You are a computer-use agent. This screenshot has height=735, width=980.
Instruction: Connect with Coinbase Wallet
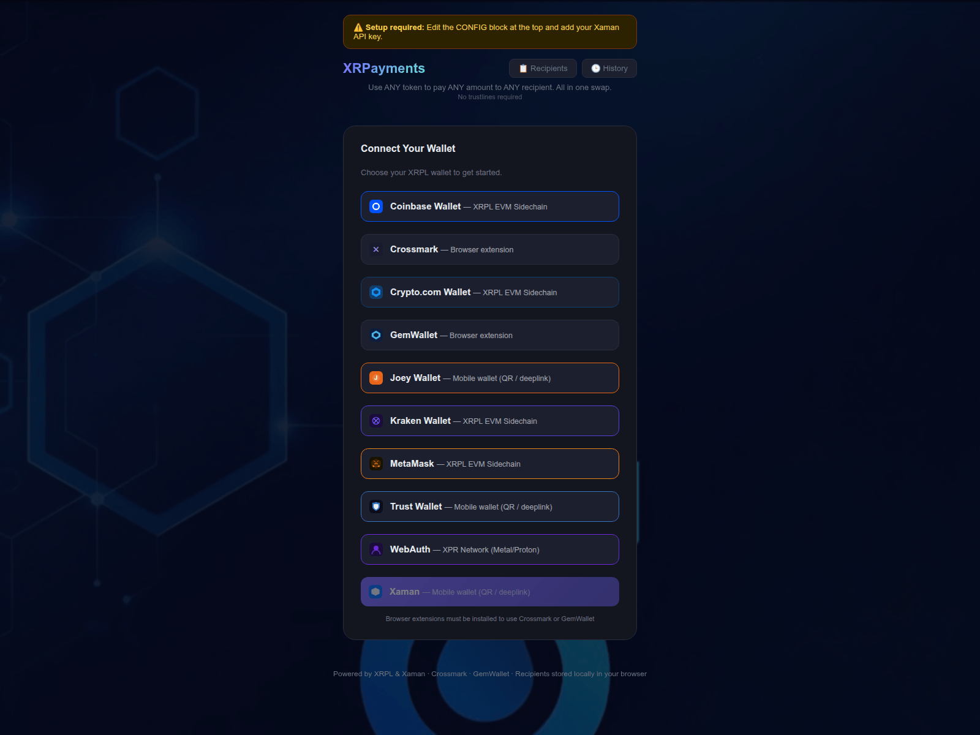click(490, 206)
